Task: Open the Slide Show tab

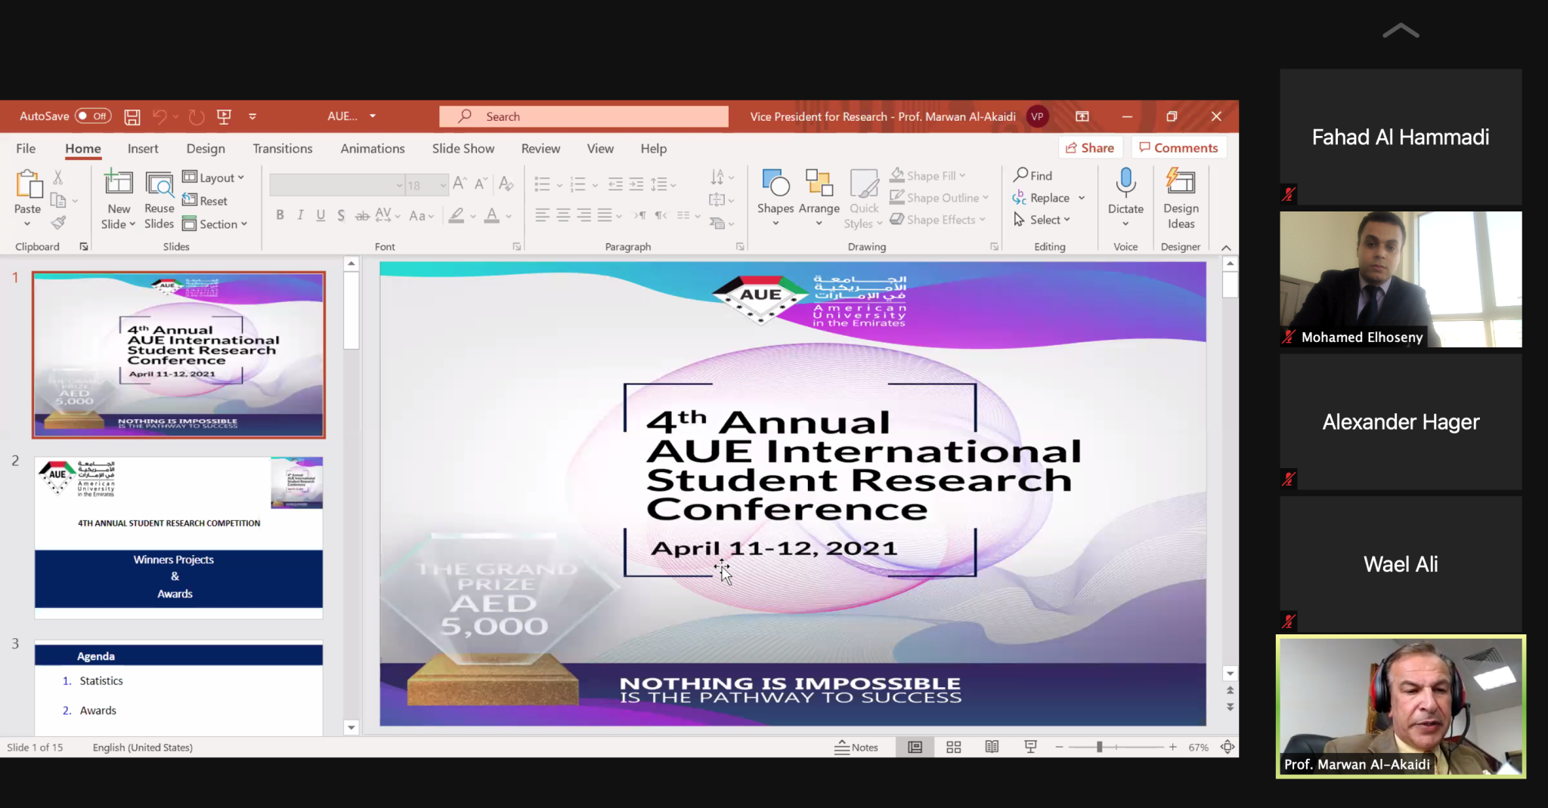Action: pos(463,148)
